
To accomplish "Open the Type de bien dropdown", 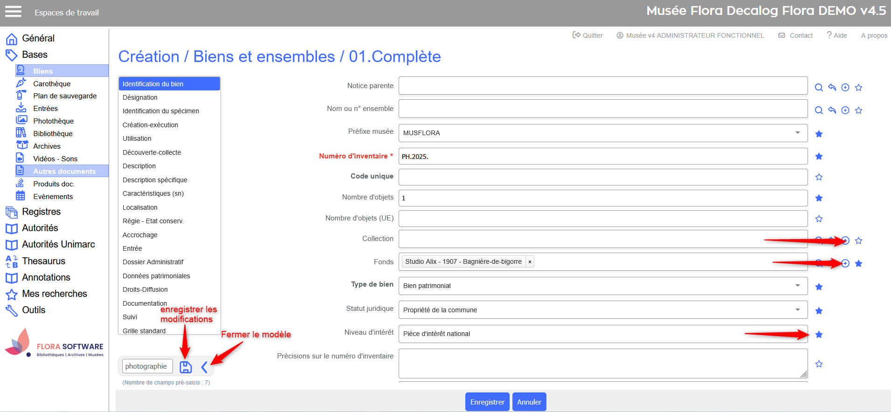I will tap(603, 286).
